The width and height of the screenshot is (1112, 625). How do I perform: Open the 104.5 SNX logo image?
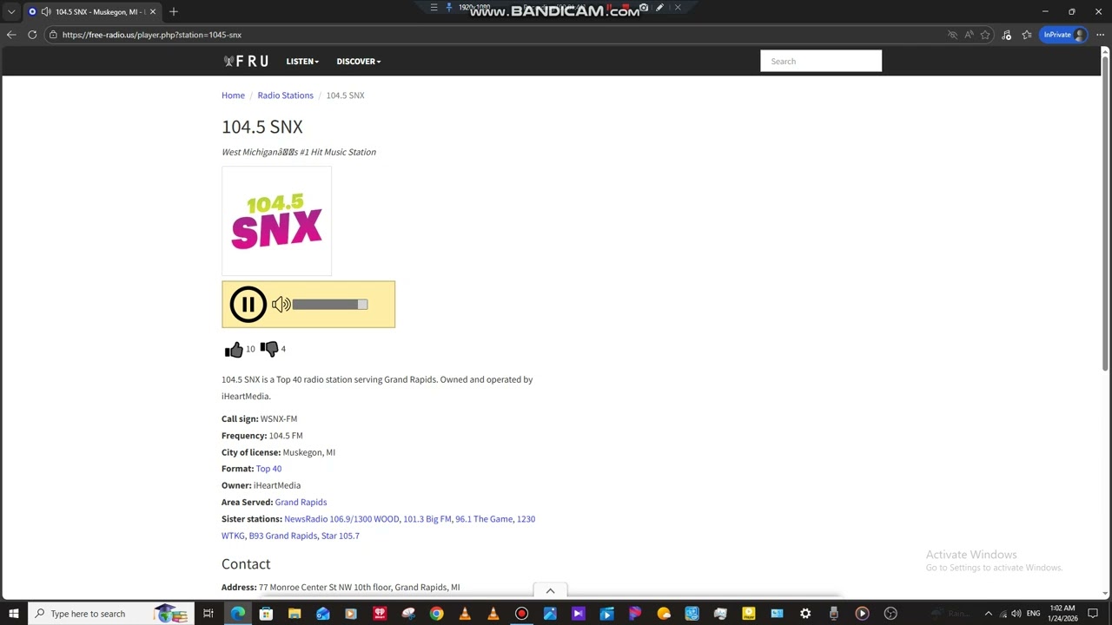276,221
